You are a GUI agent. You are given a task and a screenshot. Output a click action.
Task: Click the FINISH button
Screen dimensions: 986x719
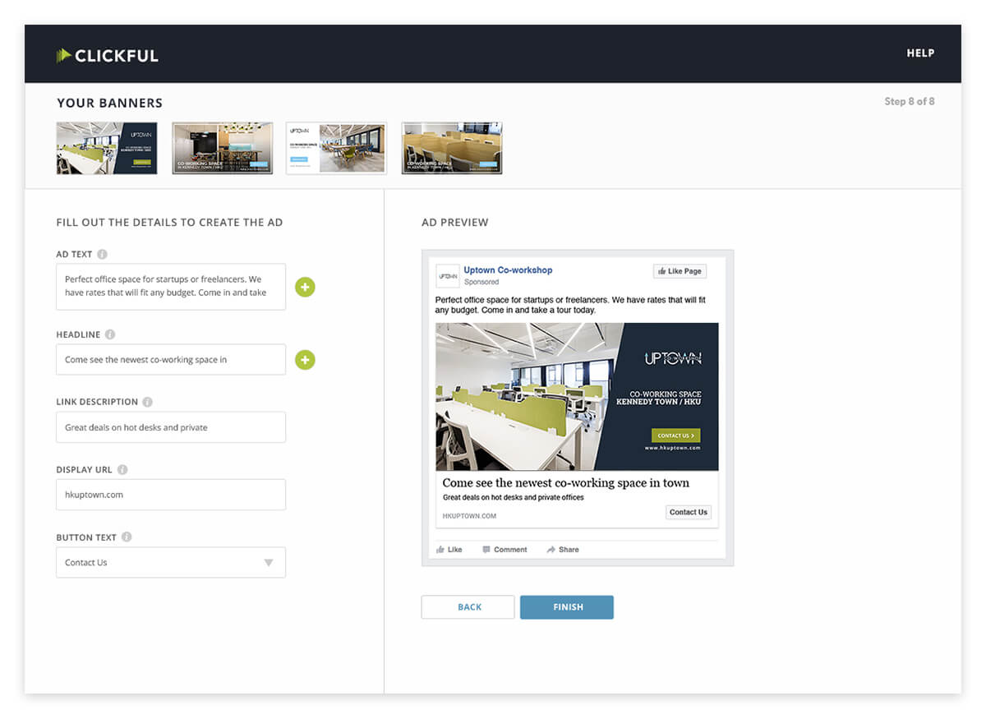tap(567, 607)
